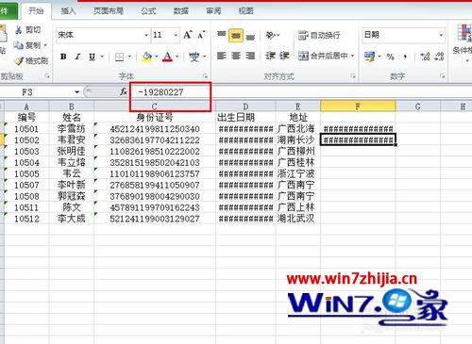Click the Cut scissors icon
This screenshot has height=344, width=472.
(19, 30)
